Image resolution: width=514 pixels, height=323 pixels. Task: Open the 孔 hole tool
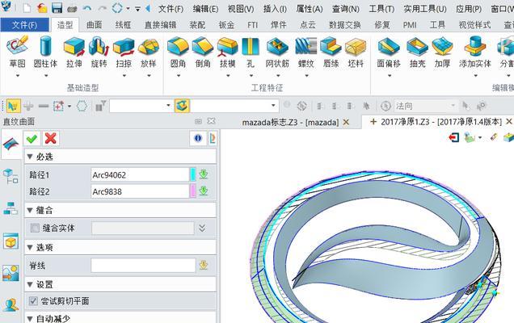pyautogui.click(x=251, y=52)
